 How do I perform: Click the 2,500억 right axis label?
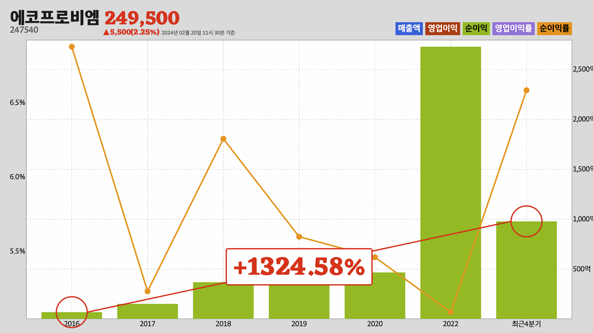click(x=583, y=69)
